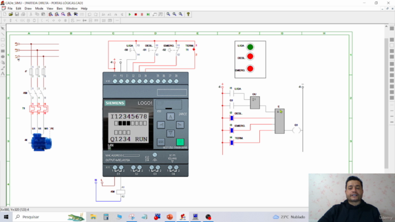395x222 pixels.
Task: Select the E logic gate block
Action: pyautogui.click(x=280, y=121)
